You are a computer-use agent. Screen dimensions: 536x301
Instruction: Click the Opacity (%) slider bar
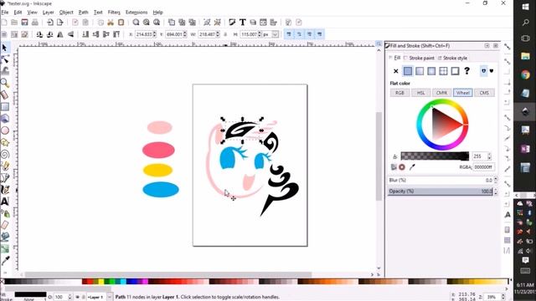441,191
